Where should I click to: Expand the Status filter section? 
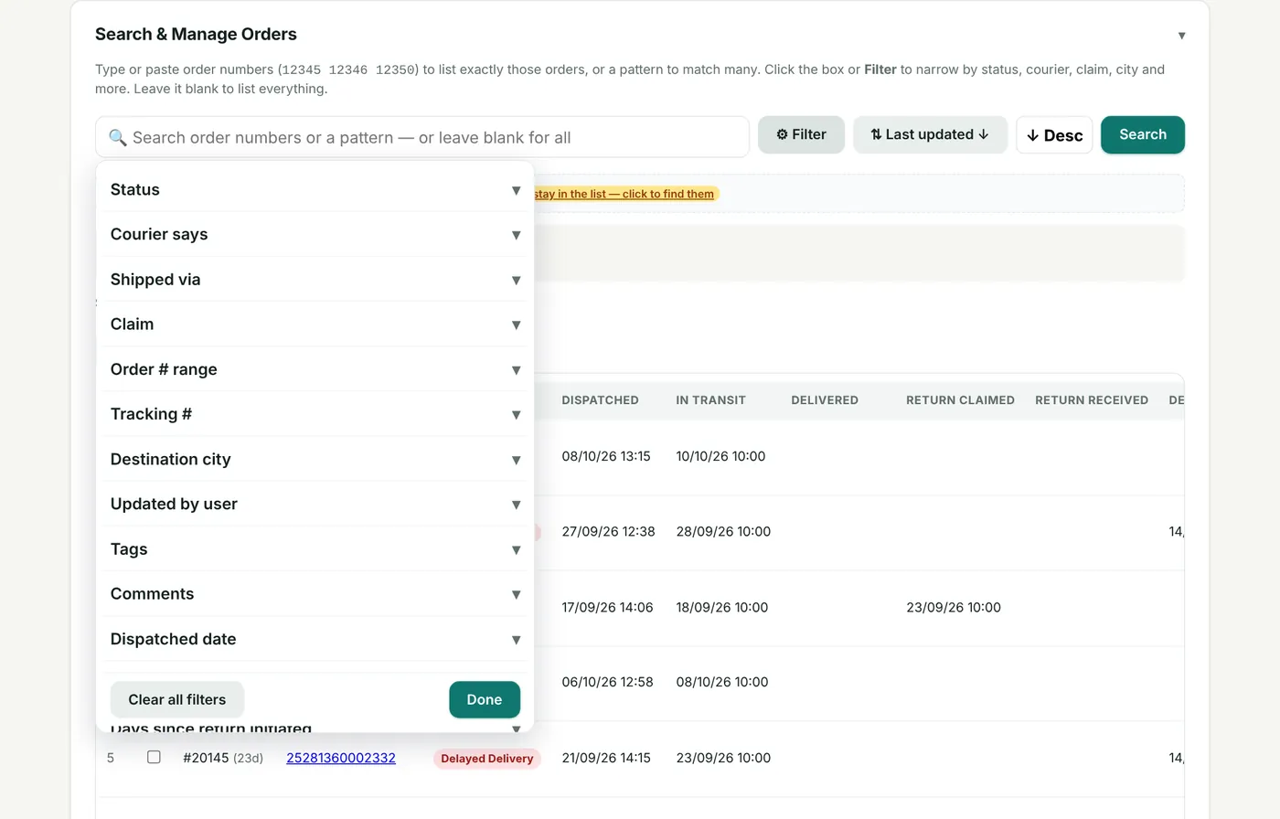click(x=315, y=189)
